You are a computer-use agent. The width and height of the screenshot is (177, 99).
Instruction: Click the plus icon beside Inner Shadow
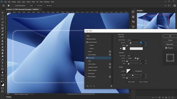tap(110, 55)
